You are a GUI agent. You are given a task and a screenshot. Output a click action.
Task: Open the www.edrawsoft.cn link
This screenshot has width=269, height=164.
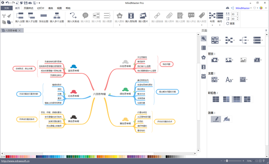pos(15,161)
